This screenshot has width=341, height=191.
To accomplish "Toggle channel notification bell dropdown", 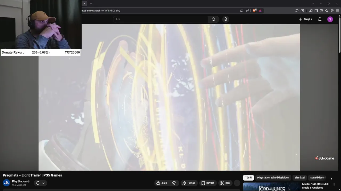I will (40, 183).
